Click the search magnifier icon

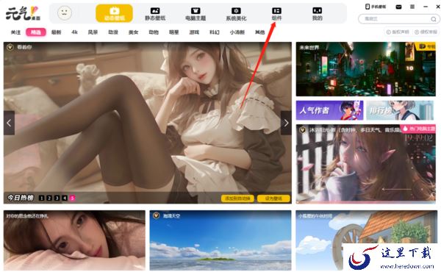[434, 19]
